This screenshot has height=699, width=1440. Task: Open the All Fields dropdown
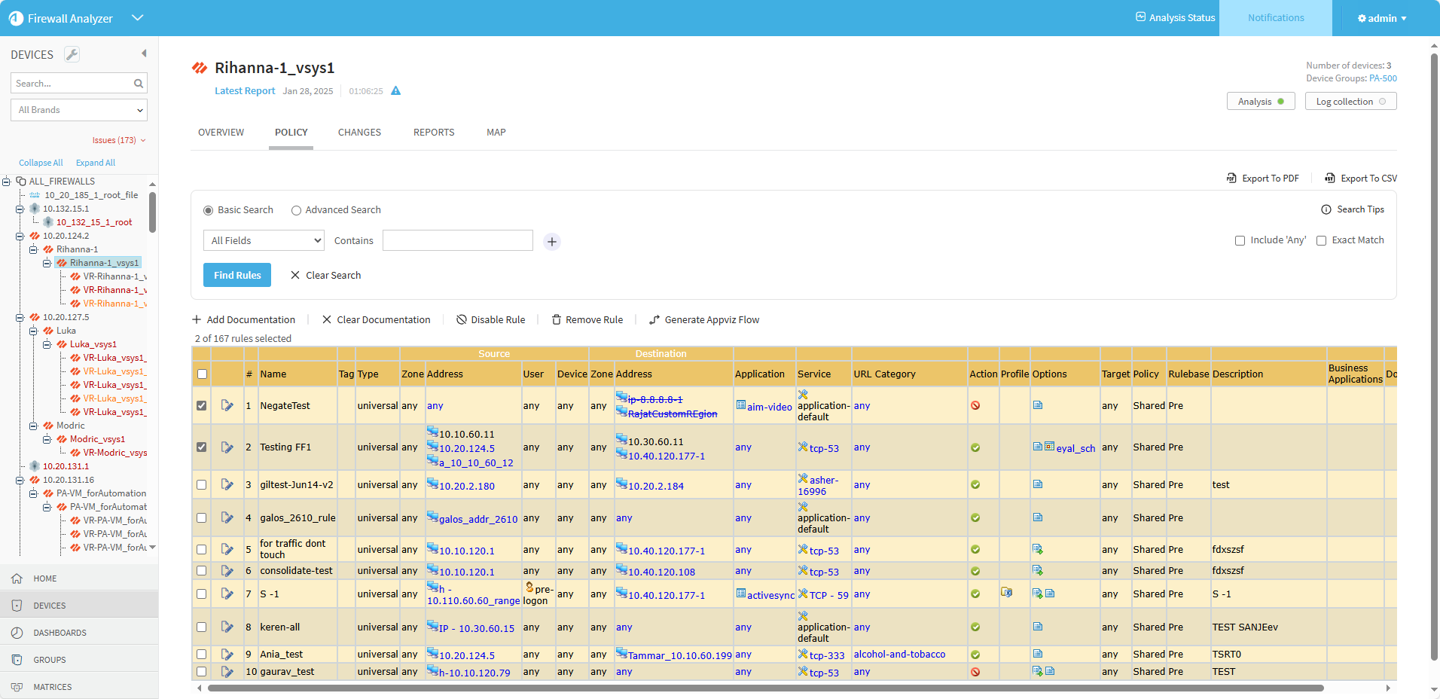[264, 241]
